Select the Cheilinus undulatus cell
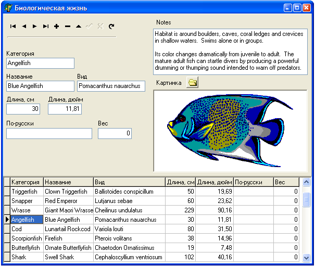Viewport: 315px width, 266px height. point(129,210)
